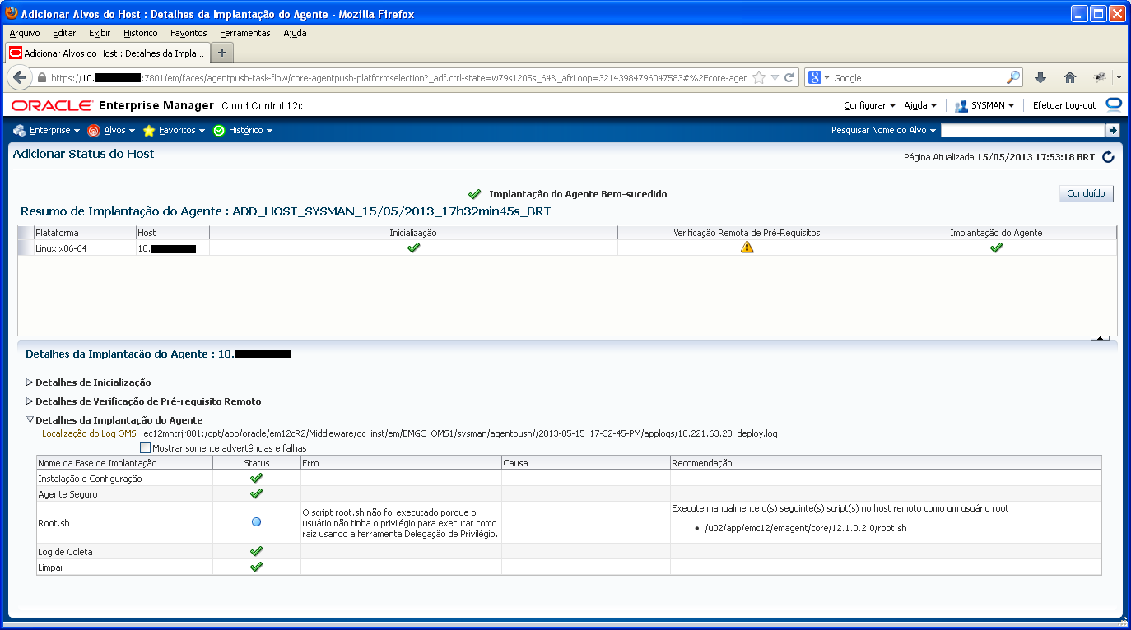Open the Histórico dropdown in blue bar
The width and height of the screenshot is (1131, 630).
(242, 130)
